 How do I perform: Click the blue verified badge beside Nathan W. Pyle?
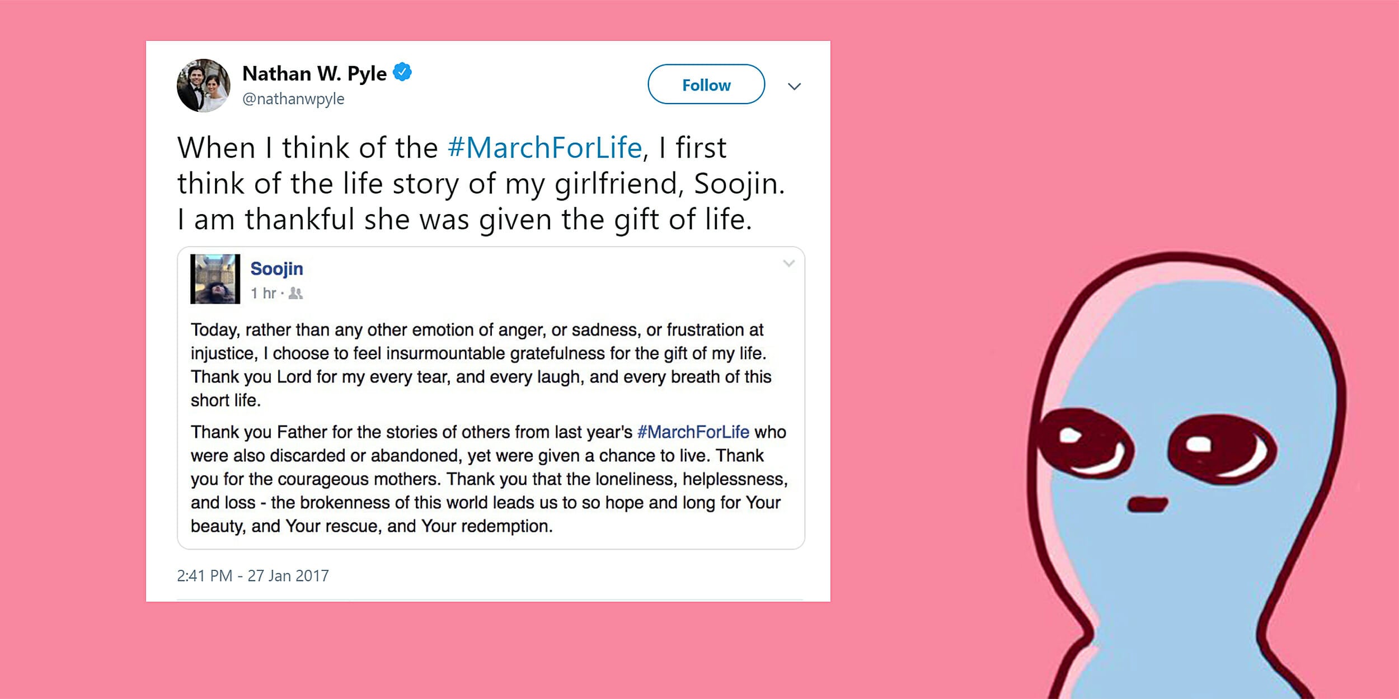(x=402, y=73)
